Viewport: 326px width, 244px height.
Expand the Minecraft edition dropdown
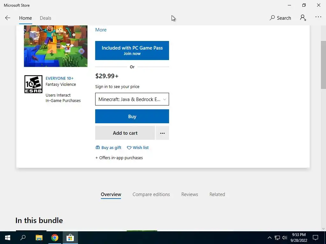pyautogui.click(x=132, y=99)
